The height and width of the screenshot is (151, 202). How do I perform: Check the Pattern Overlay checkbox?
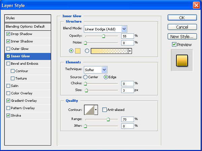pos(8,108)
